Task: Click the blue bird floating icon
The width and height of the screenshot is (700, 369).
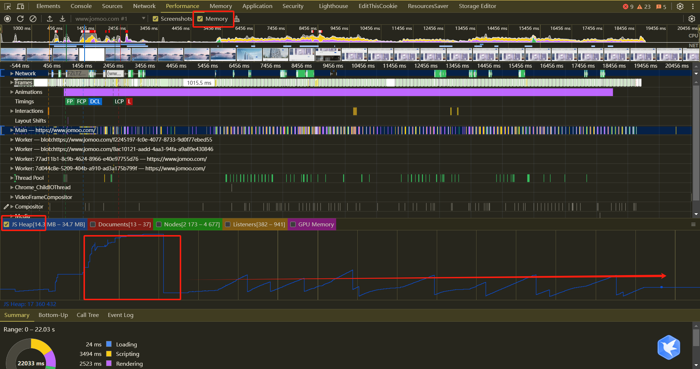Action: pyautogui.click(x=669, y=348)
